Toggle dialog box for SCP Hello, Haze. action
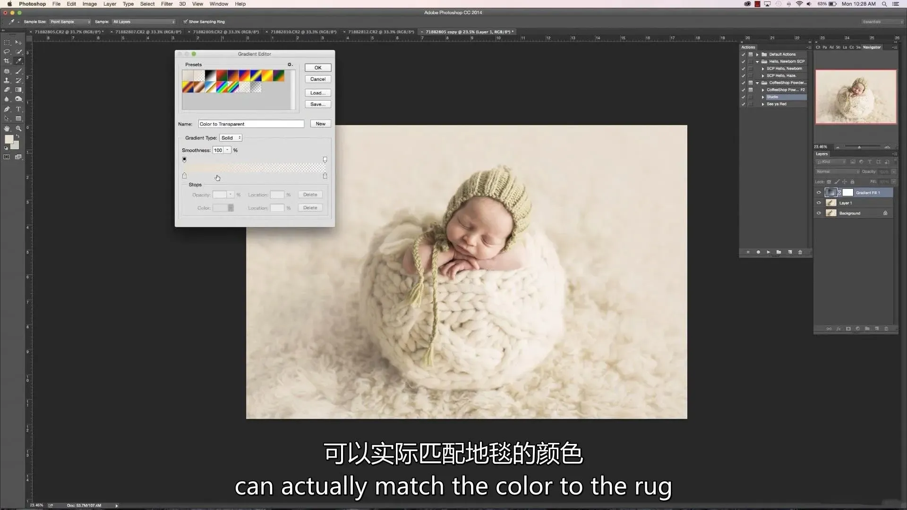The image size is (907, 510). pos(750,76)
